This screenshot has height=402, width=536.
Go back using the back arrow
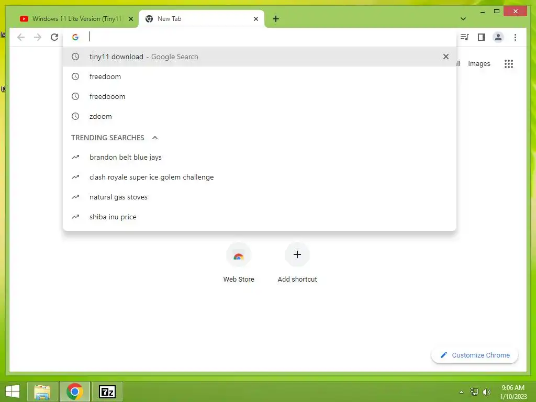[21, 37]
